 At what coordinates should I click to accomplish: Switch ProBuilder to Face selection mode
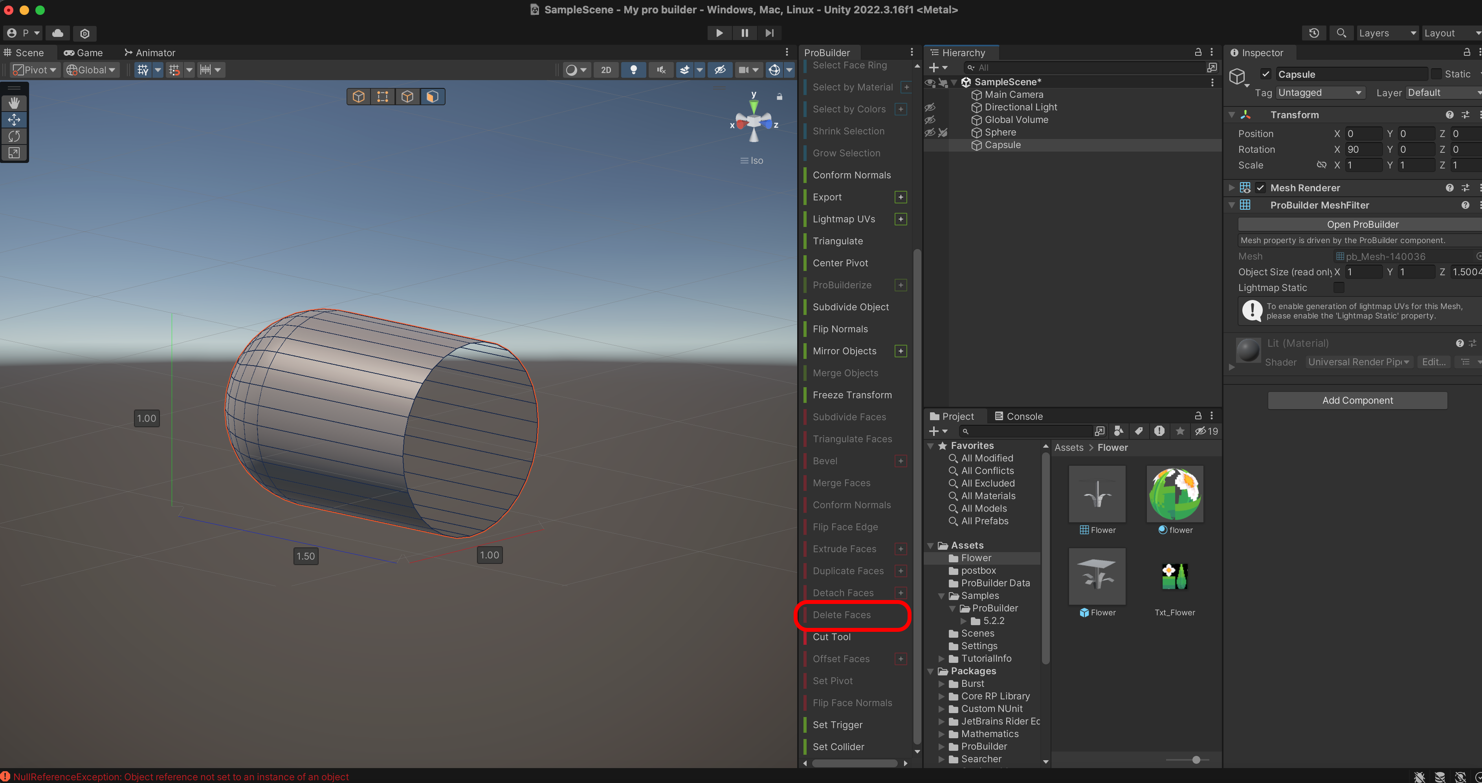tap(432, 97)
